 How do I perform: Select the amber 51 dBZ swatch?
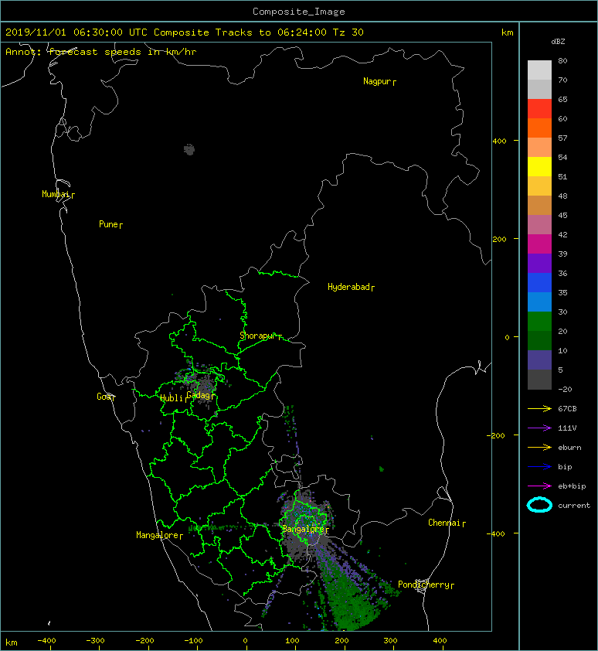point(539,186)
